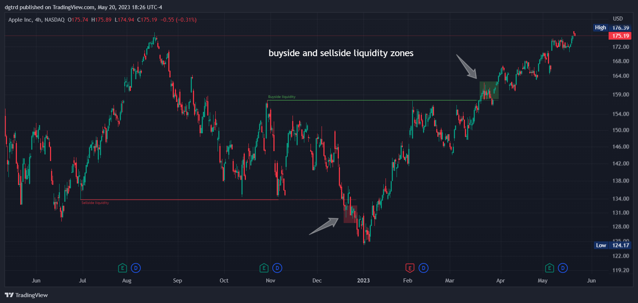Click the 150.00 price axis label
638x303 pixels.
pos(621,130)
